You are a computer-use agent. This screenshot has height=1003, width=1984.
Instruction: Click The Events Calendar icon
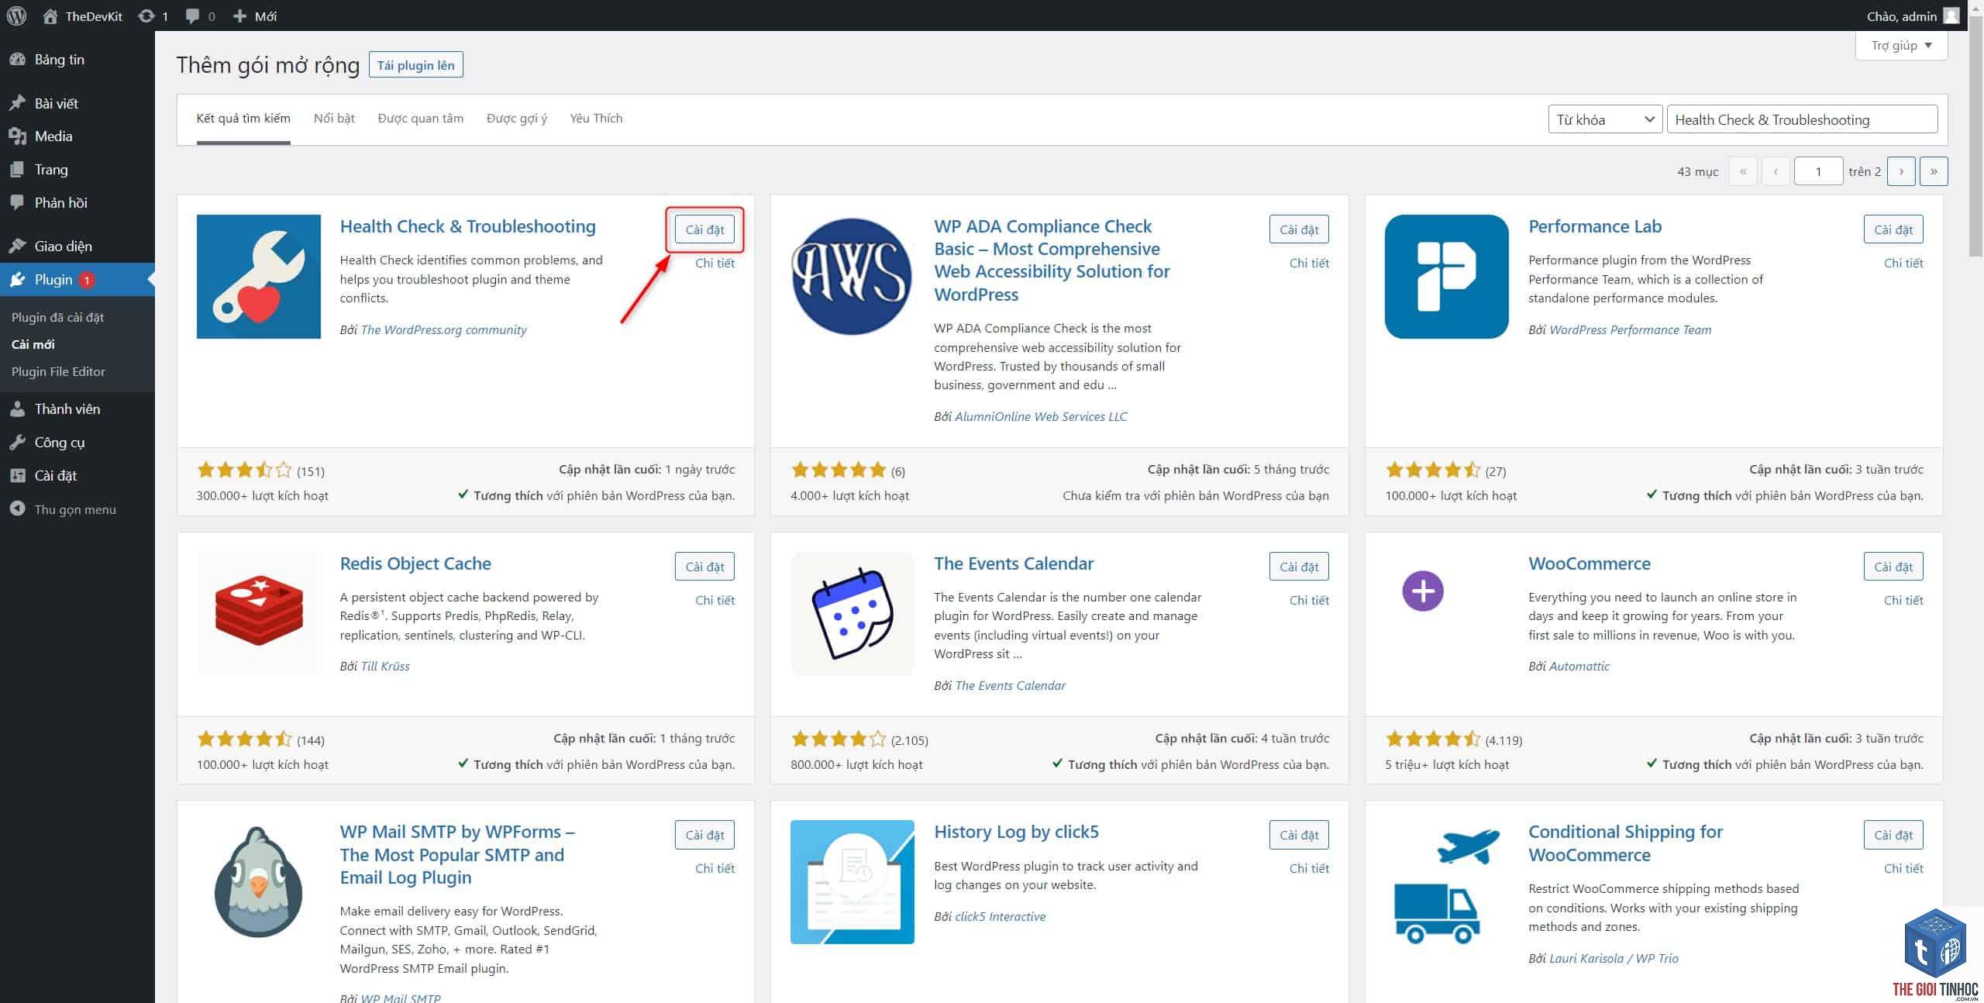click(x=852, y=613)
